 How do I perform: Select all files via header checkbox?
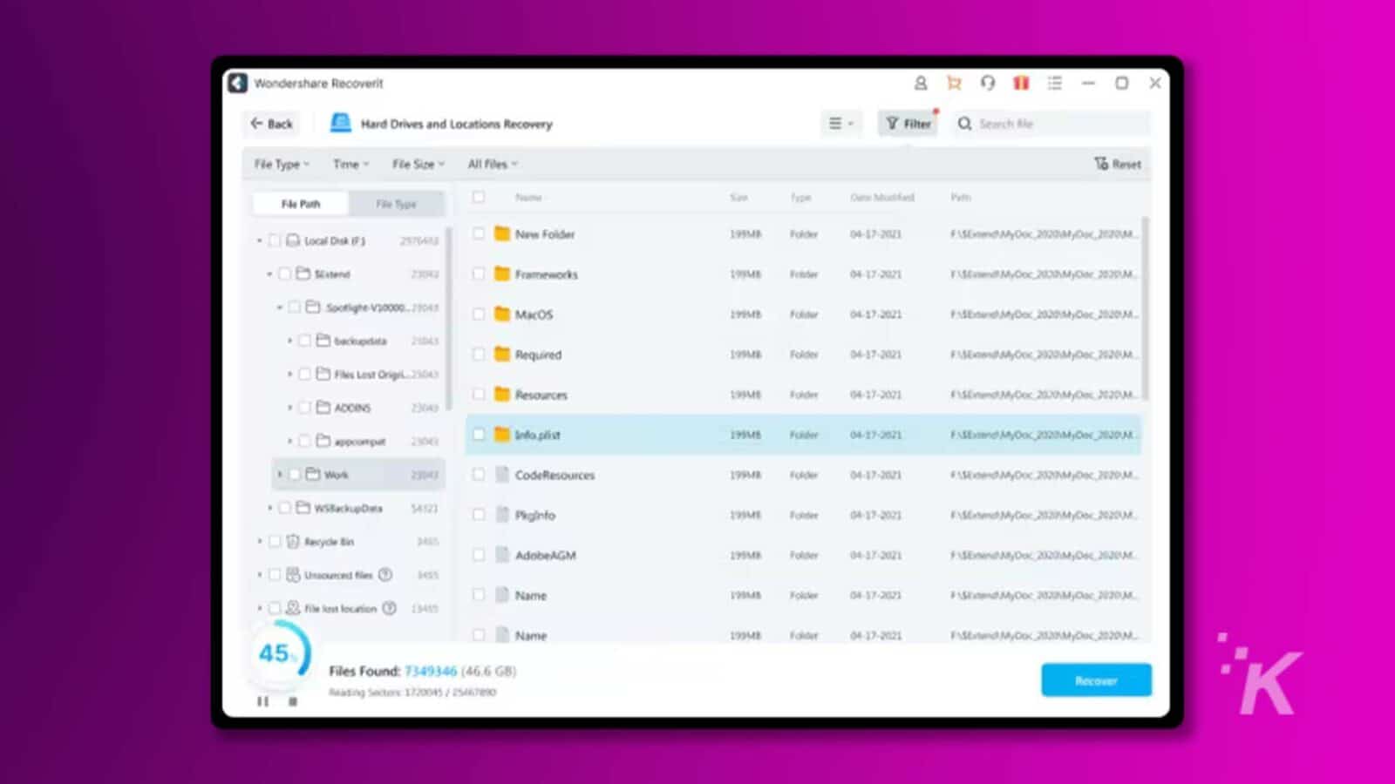pos(479,197)
